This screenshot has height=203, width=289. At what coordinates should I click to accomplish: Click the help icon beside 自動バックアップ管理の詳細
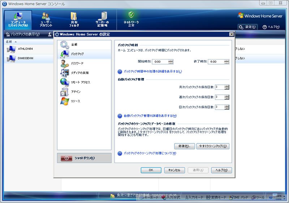[120, 116]
